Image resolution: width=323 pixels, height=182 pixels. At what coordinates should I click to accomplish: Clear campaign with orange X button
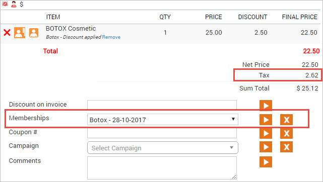pyautogui.click(x=286, y=147)
